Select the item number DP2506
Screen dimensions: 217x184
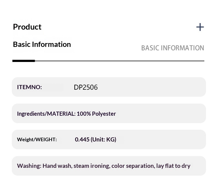(86, 87)
